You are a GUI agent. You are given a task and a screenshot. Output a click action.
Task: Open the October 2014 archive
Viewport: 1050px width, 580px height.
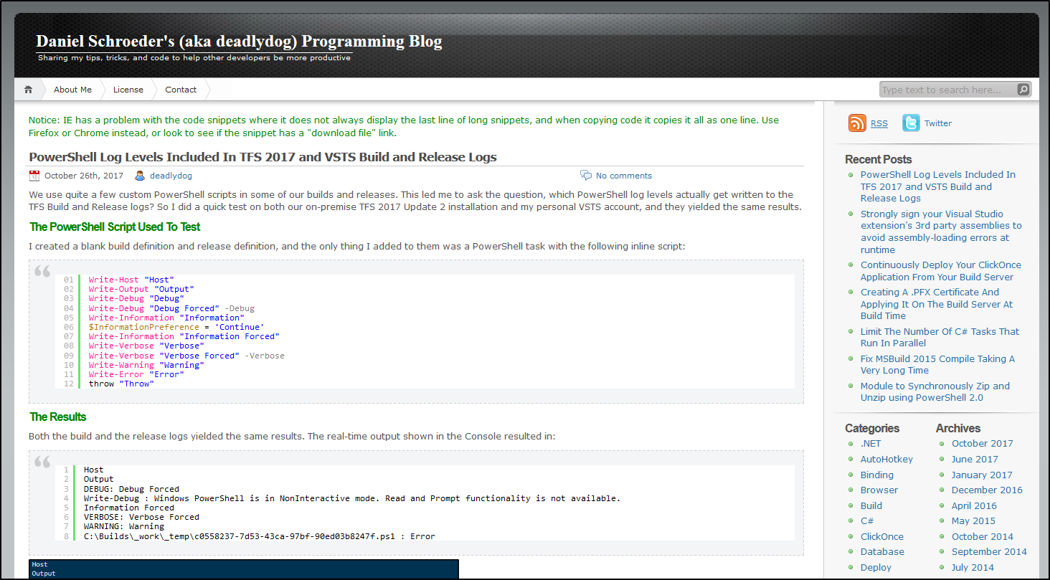tap(982, 537)
